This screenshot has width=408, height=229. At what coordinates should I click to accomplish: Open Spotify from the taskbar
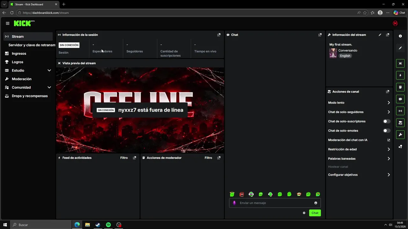coord(108,225)
